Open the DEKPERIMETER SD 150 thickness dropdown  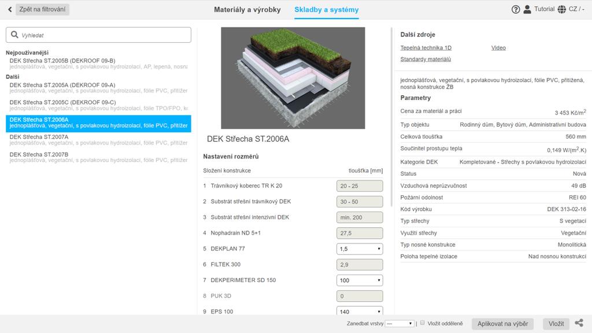(360, 280)
